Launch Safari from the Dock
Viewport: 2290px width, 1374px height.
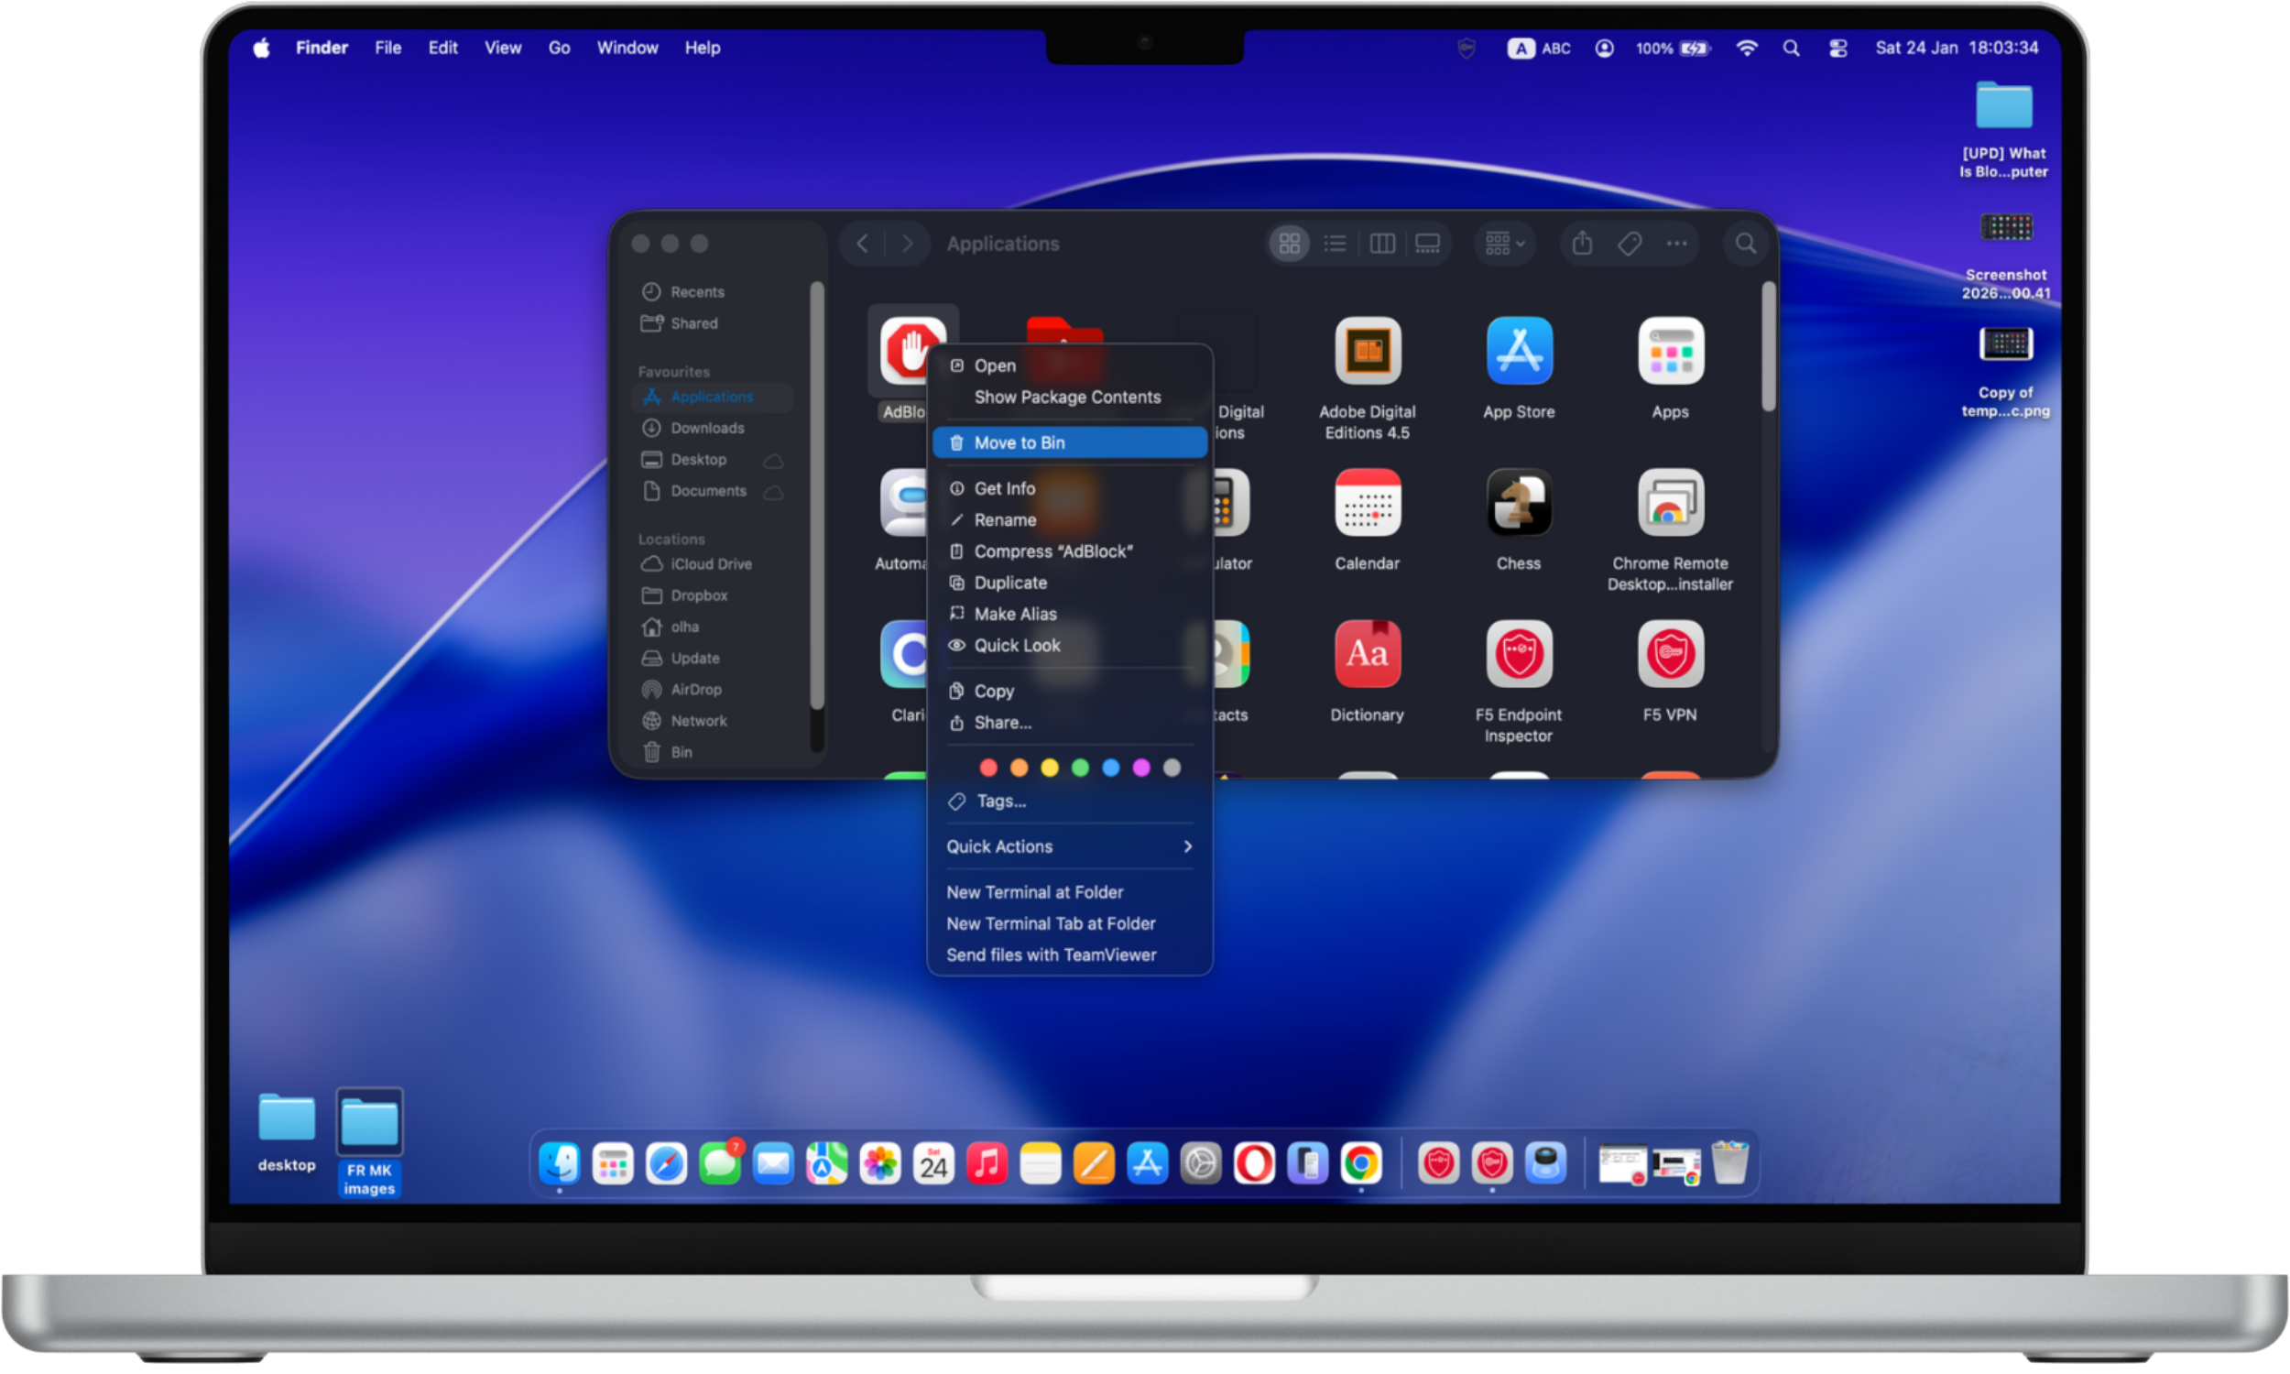point(667,1164)
